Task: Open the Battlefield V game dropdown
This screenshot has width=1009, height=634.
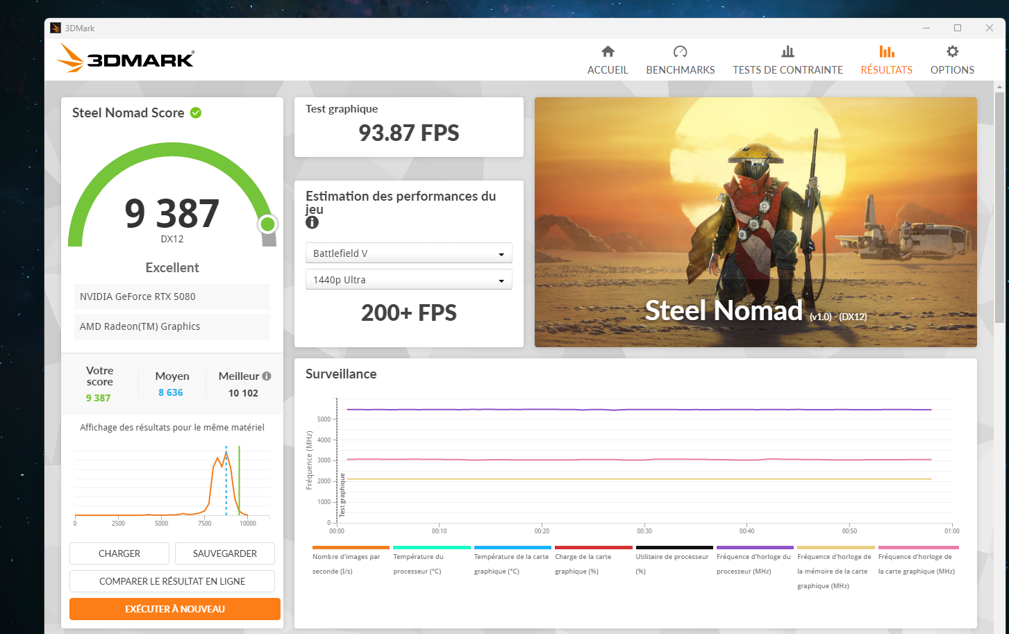Action: (409, 253)
